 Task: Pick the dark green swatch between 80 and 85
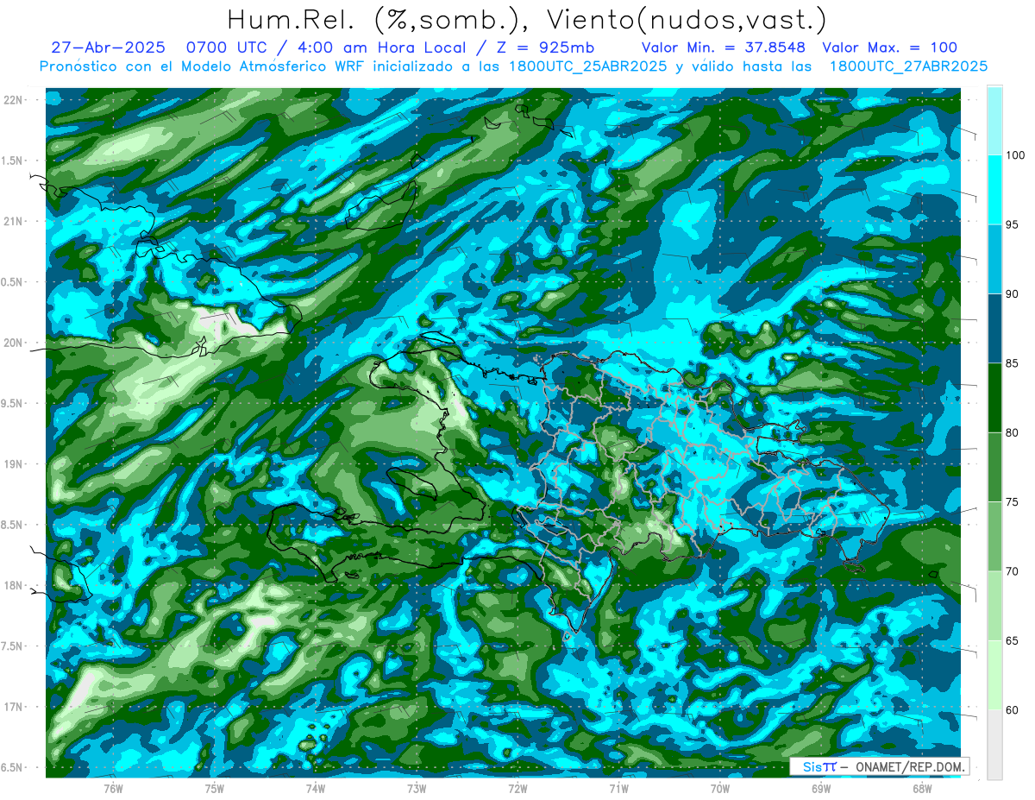coord(994,398)
